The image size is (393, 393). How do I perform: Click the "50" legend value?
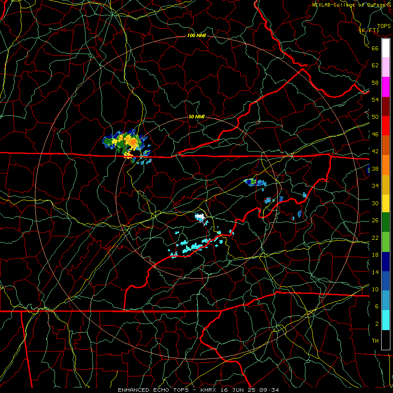tap(375, 117)
